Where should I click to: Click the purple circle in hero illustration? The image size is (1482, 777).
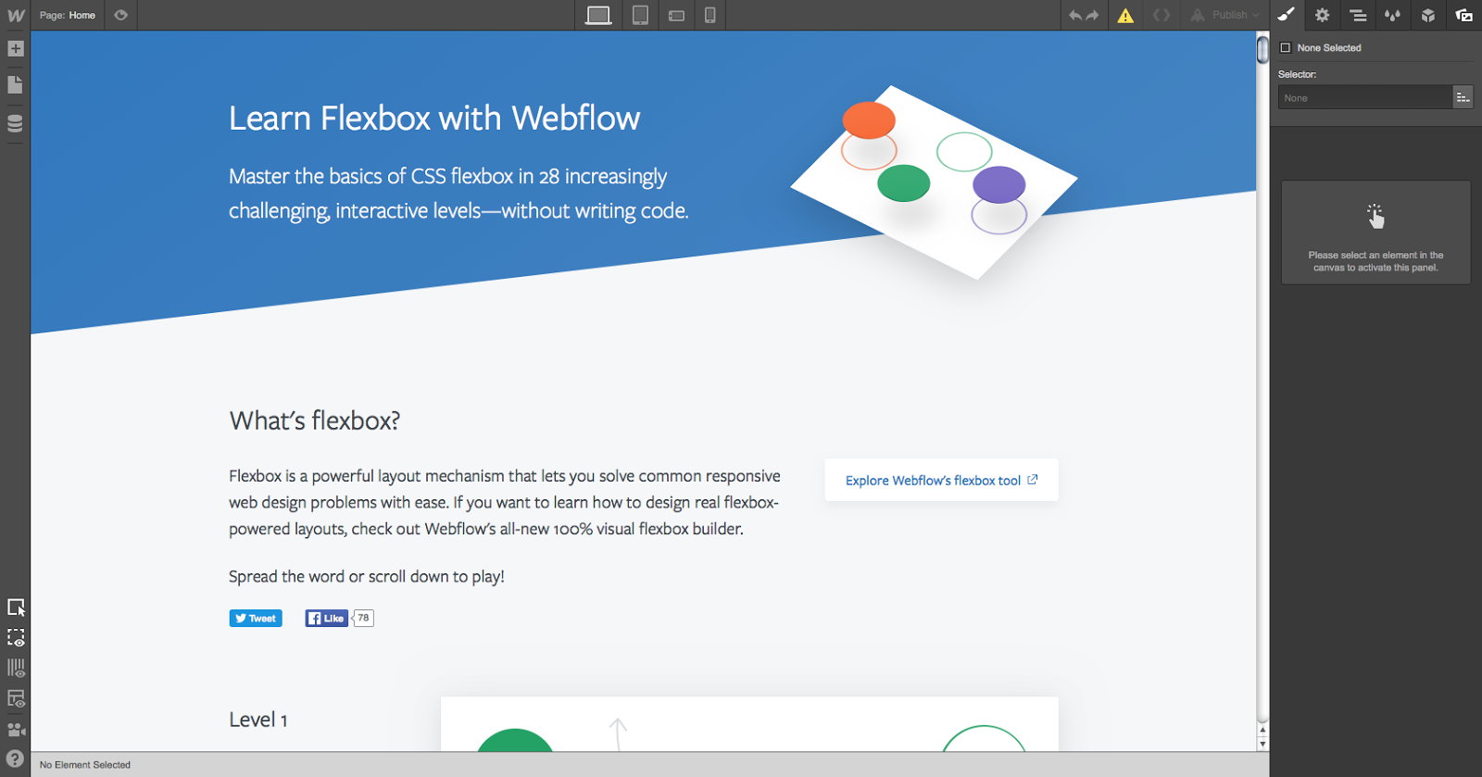(x=998, y=184)
